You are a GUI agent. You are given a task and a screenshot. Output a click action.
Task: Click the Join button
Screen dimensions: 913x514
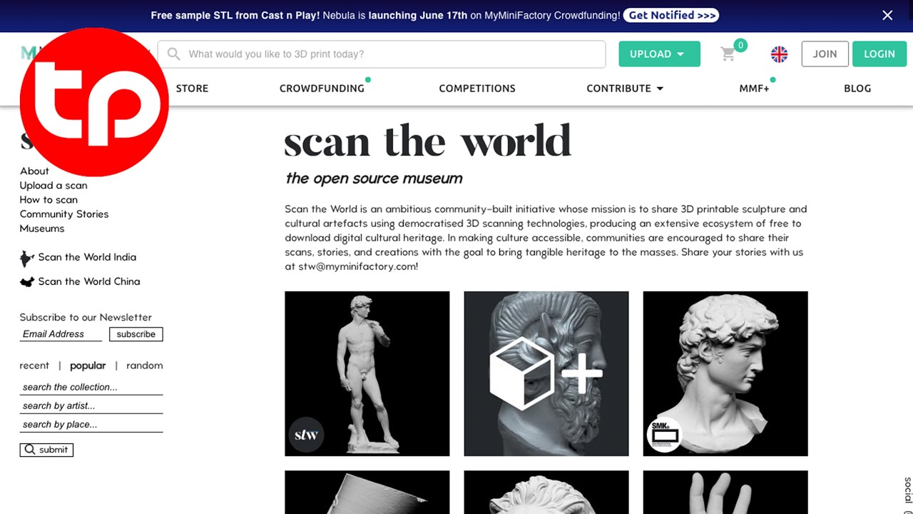(825, 54)
